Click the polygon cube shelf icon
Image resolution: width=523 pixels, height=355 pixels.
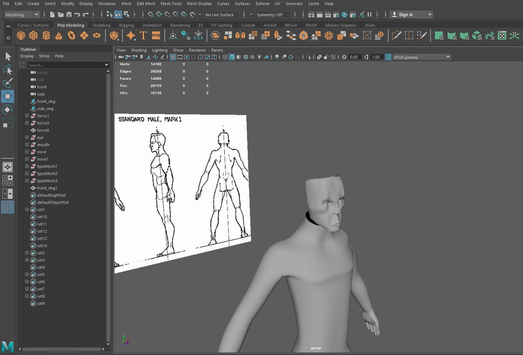[34, 36]
